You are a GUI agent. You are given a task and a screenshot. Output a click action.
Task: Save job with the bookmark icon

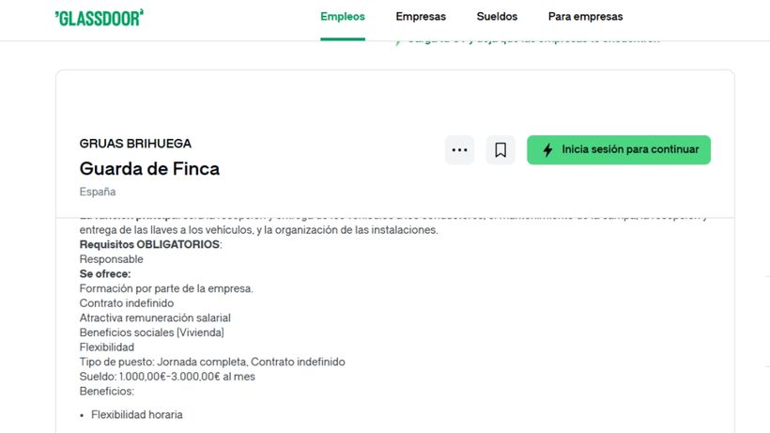tap(500, 149)
